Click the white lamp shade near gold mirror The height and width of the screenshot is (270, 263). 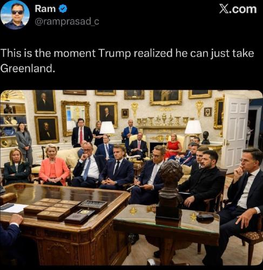click(x=107, y=127)
